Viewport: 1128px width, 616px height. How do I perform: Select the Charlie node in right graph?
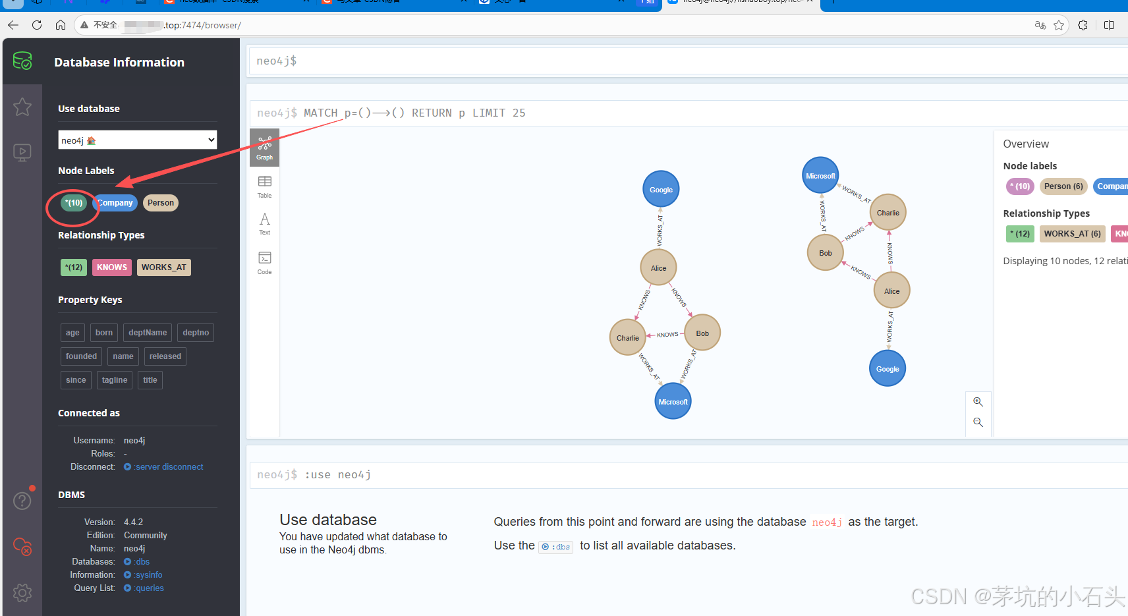888,213
